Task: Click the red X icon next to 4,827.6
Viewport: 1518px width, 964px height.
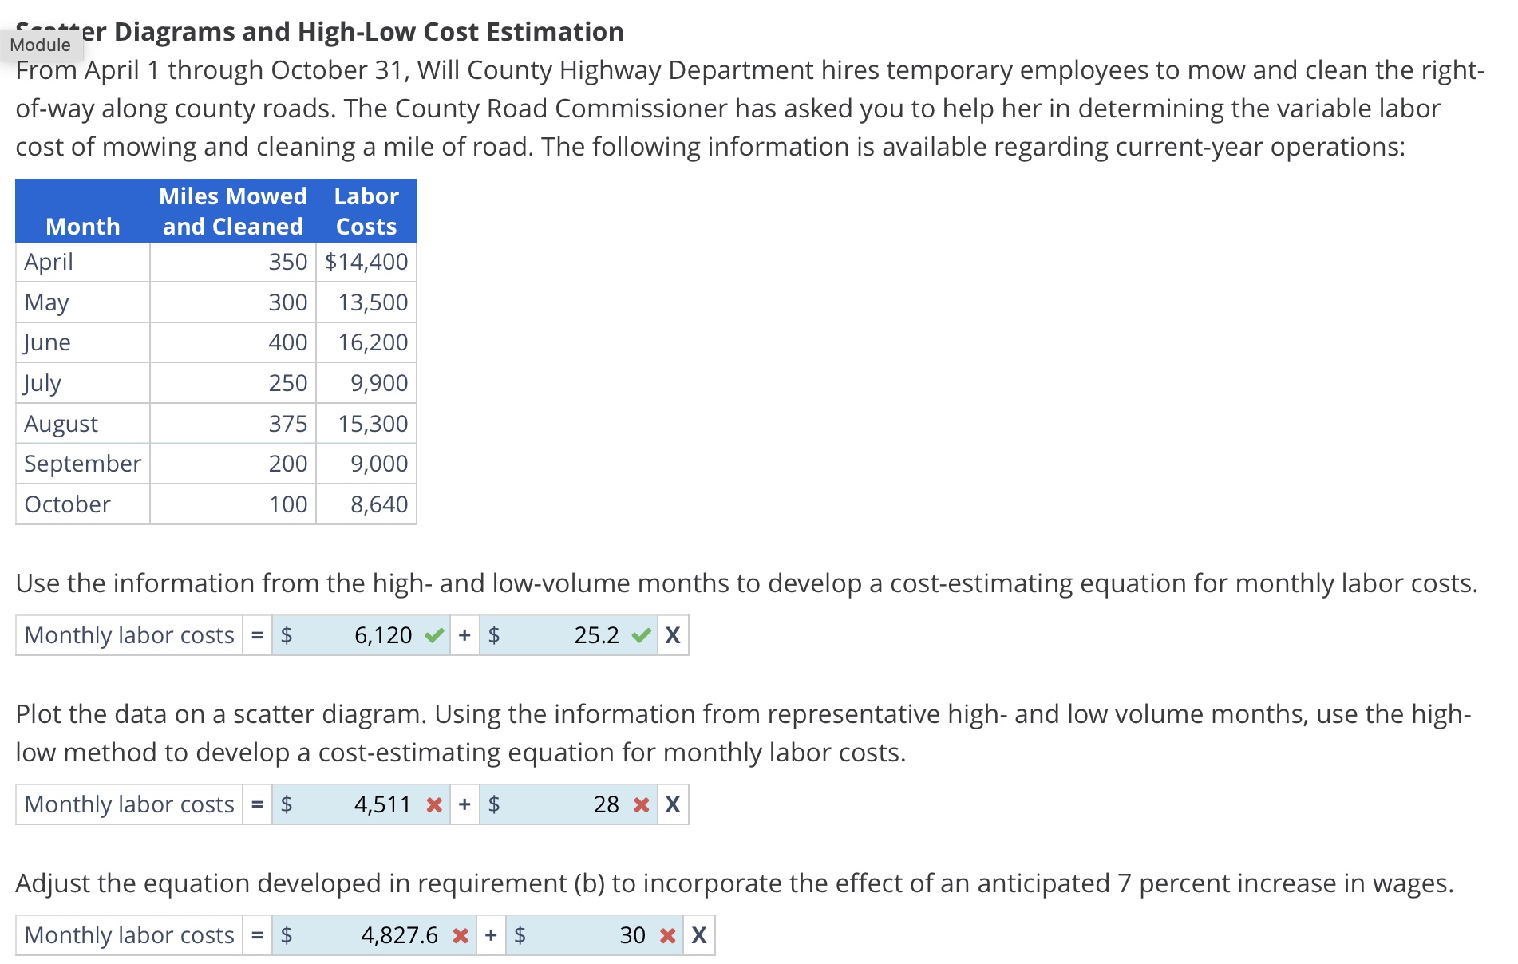Action: [x=461, y=934]
